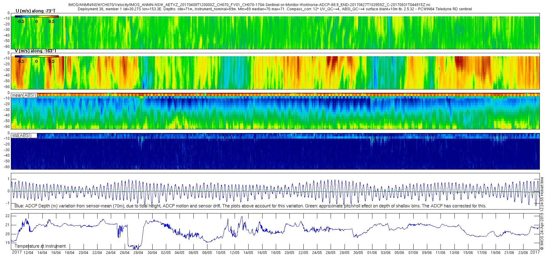The width and height of the screenshot is (545, 257).
Task: Click the '20/05' date tick label
Action: click(289, 253)
